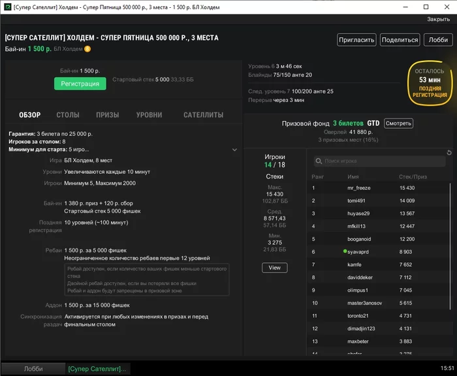The width and height of the screenshot is (457, 376).
Task: Maximize the tournament window
Action: pyautogui.click(x=426, y=7)
